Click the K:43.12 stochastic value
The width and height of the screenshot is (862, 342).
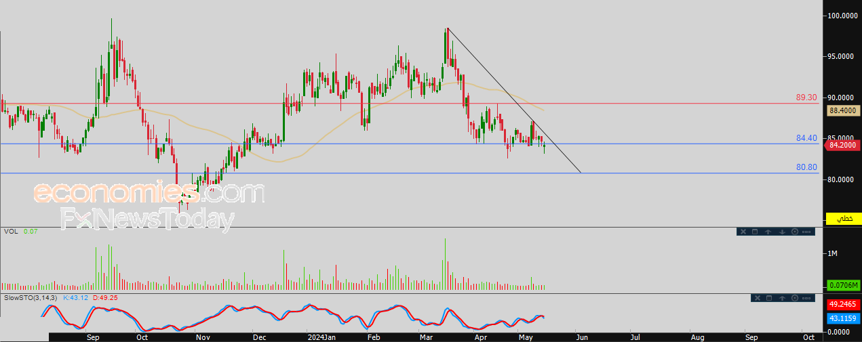(76, 298)
